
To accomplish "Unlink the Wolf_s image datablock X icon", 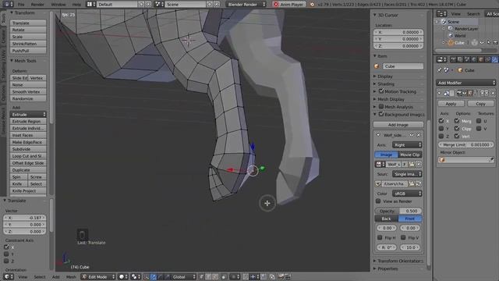I will click(x=419, y=165).
